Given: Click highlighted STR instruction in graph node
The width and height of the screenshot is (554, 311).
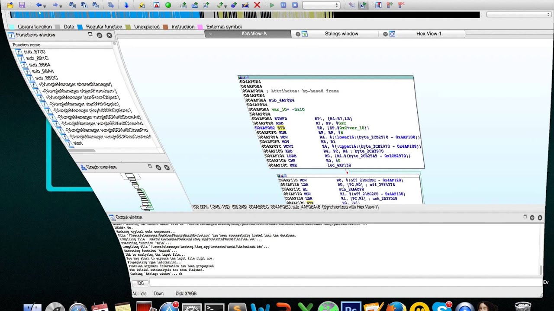Looking at the screenshot, I should pos(281,128).
